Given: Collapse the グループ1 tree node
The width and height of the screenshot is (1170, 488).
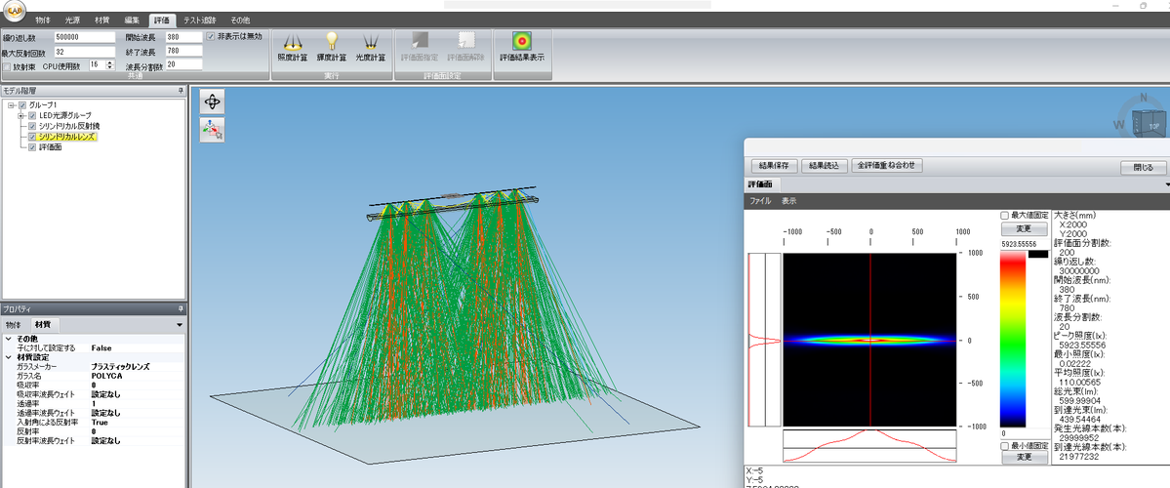Looking at the screenshot, I should click(x=9, y=104).
